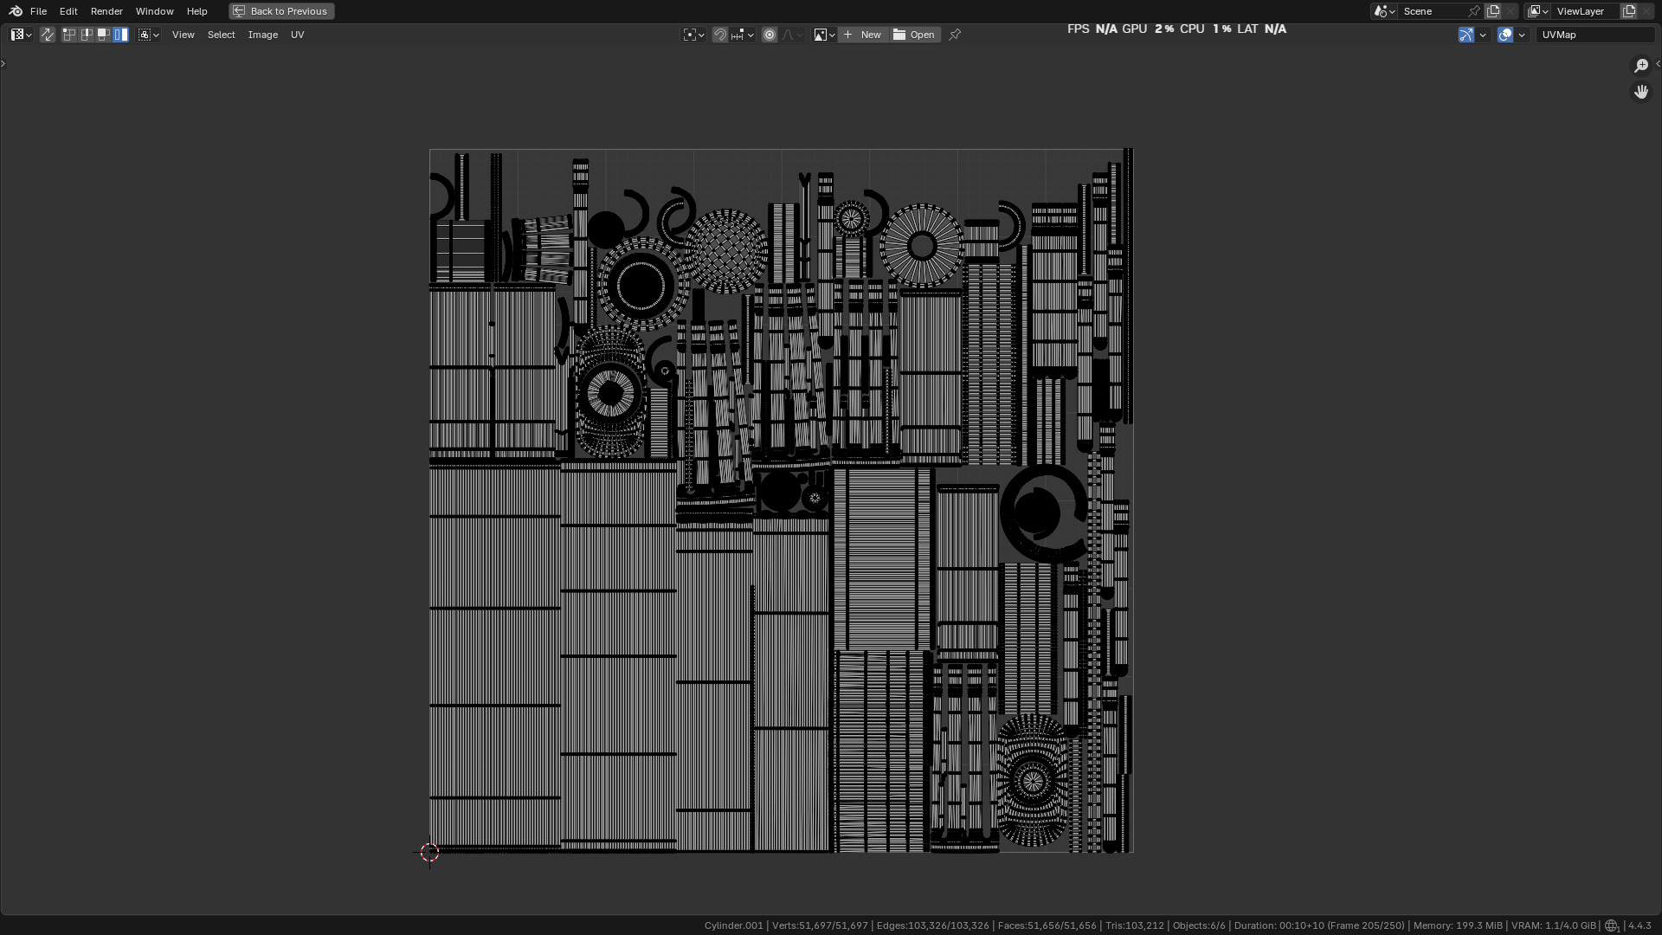Expand the pivot point dropdown
The width and height of the screenshot is (1662, 935).
tap(693, 35)
